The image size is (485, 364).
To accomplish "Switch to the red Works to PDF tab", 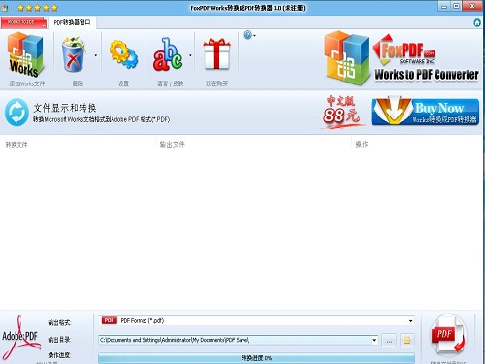I will (23, 22).
